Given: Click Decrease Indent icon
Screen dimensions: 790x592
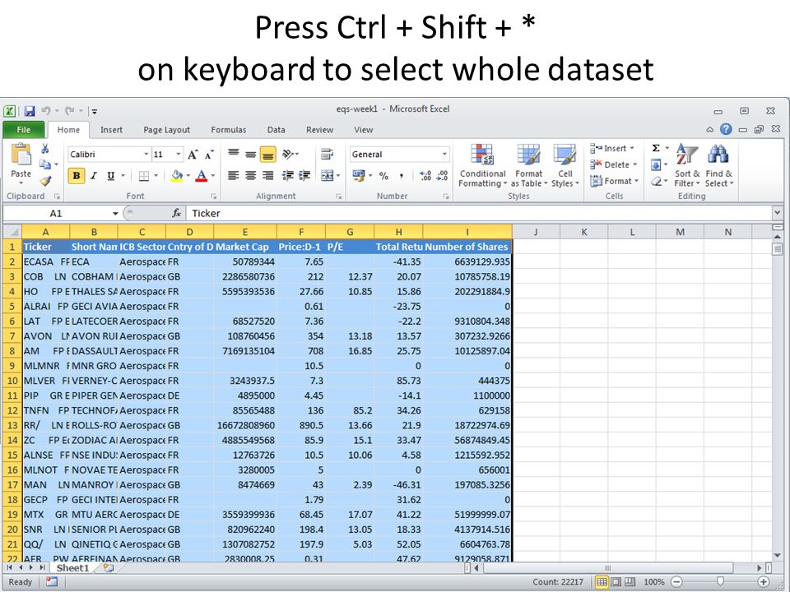Looking at the screenshot, I should click(288, 175).
